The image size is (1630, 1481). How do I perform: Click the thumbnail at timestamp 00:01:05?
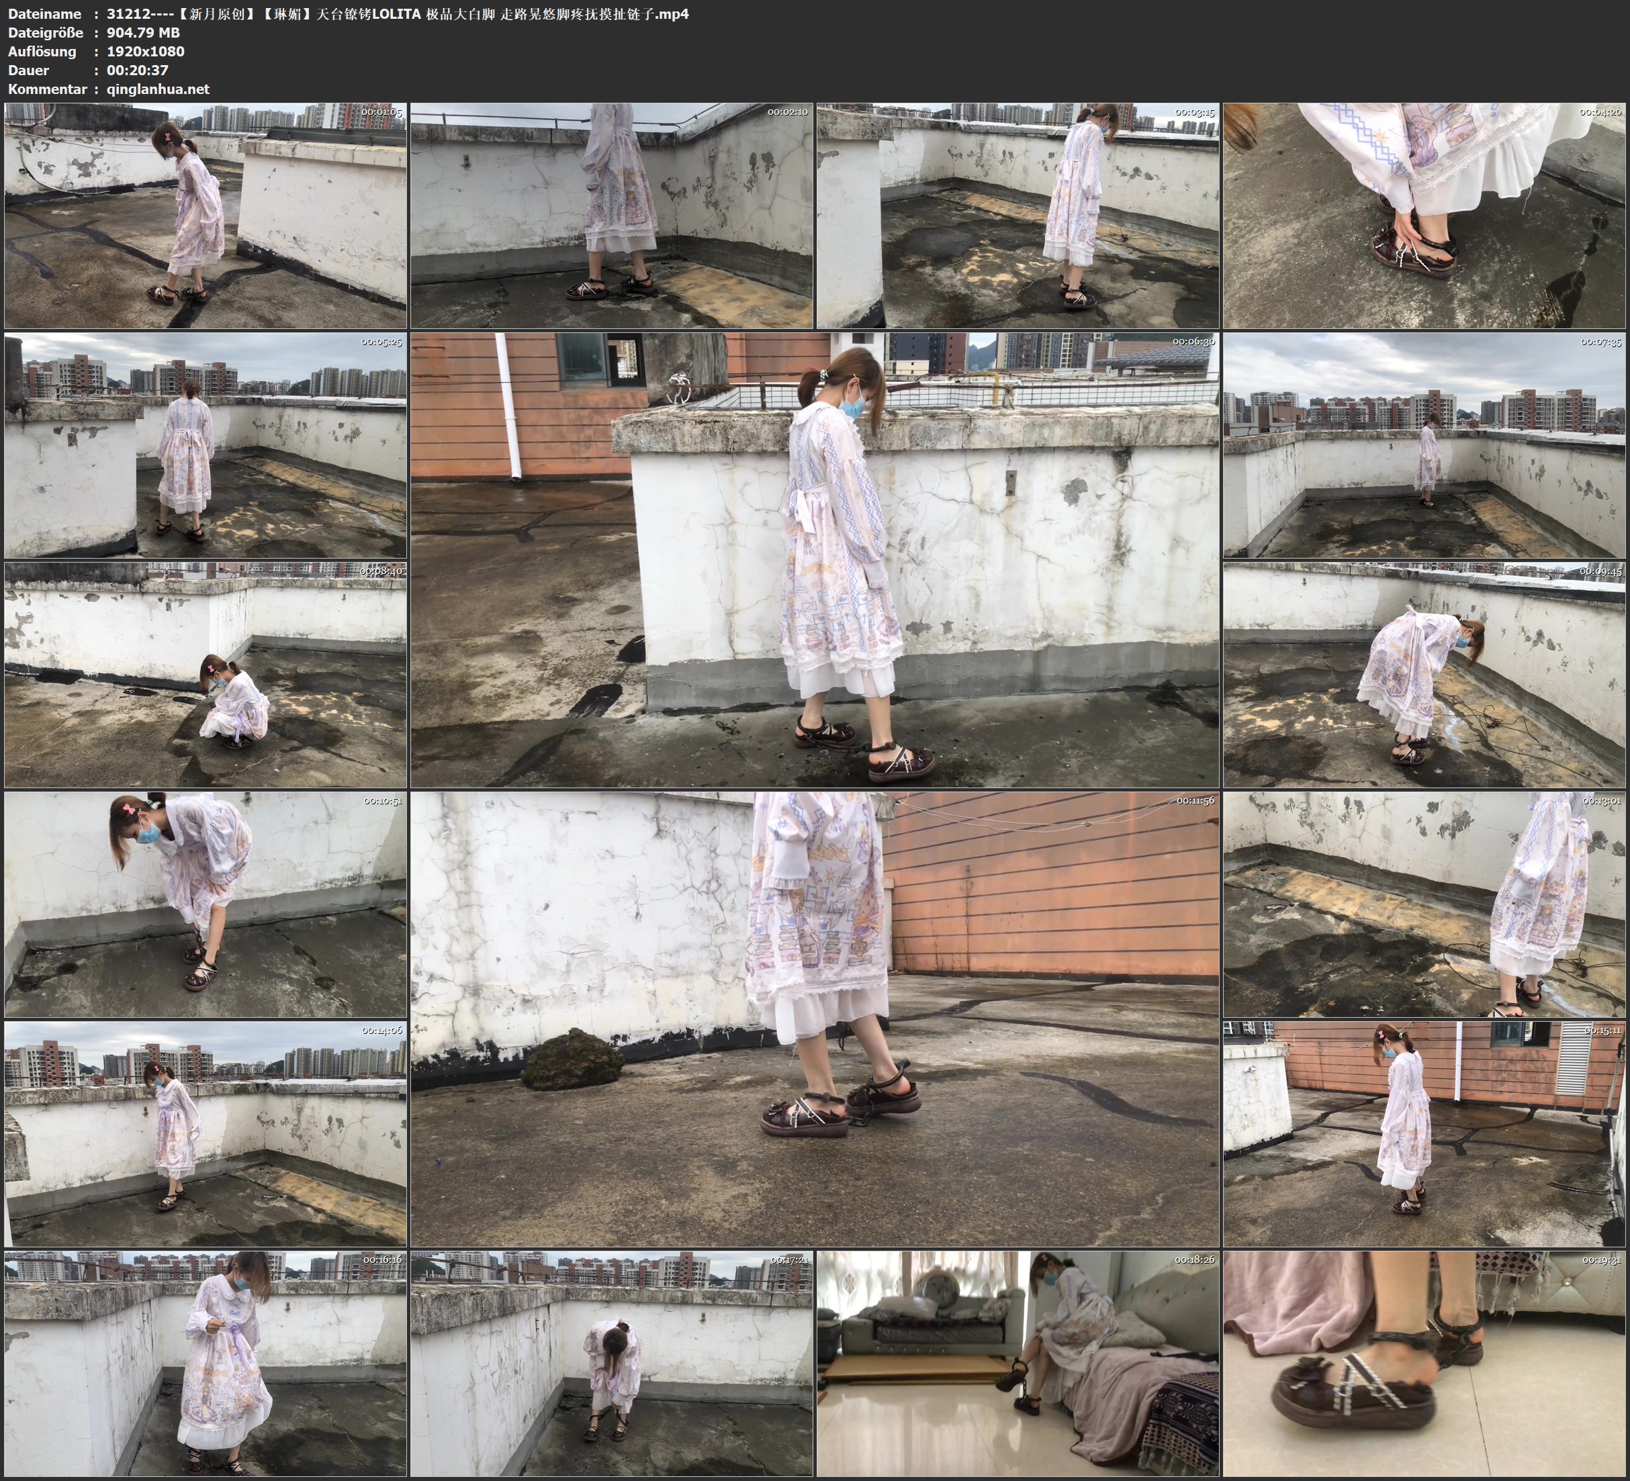[x=206, y=215]
